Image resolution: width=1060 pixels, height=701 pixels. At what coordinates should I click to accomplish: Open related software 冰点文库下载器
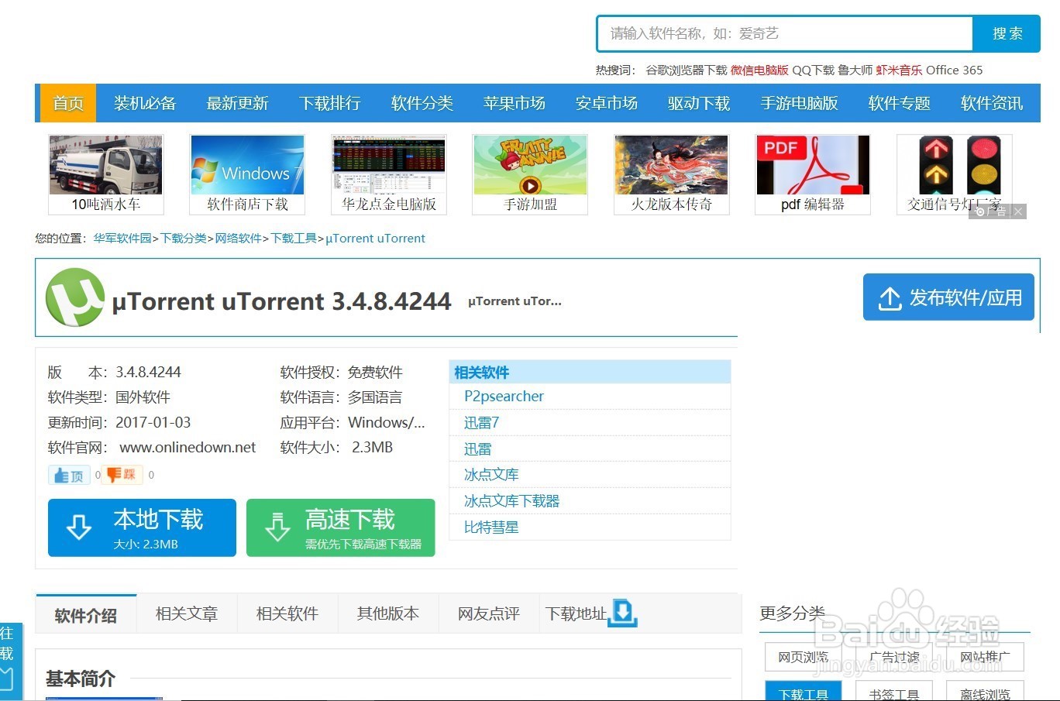[x=511, y=501]
